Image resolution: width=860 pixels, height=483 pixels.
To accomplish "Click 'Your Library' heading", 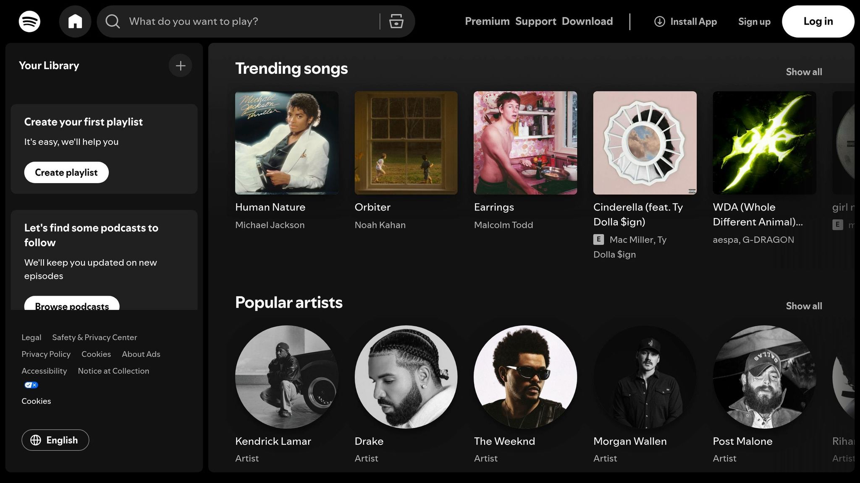I will coord(49,66).
